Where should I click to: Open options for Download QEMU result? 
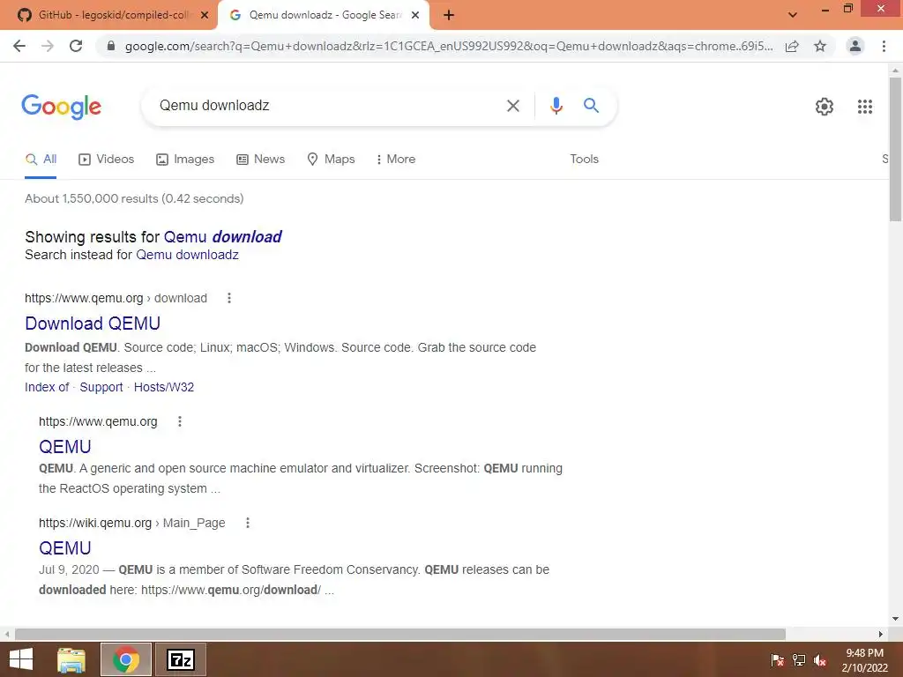pyautogui.click(x=229, y=298)
